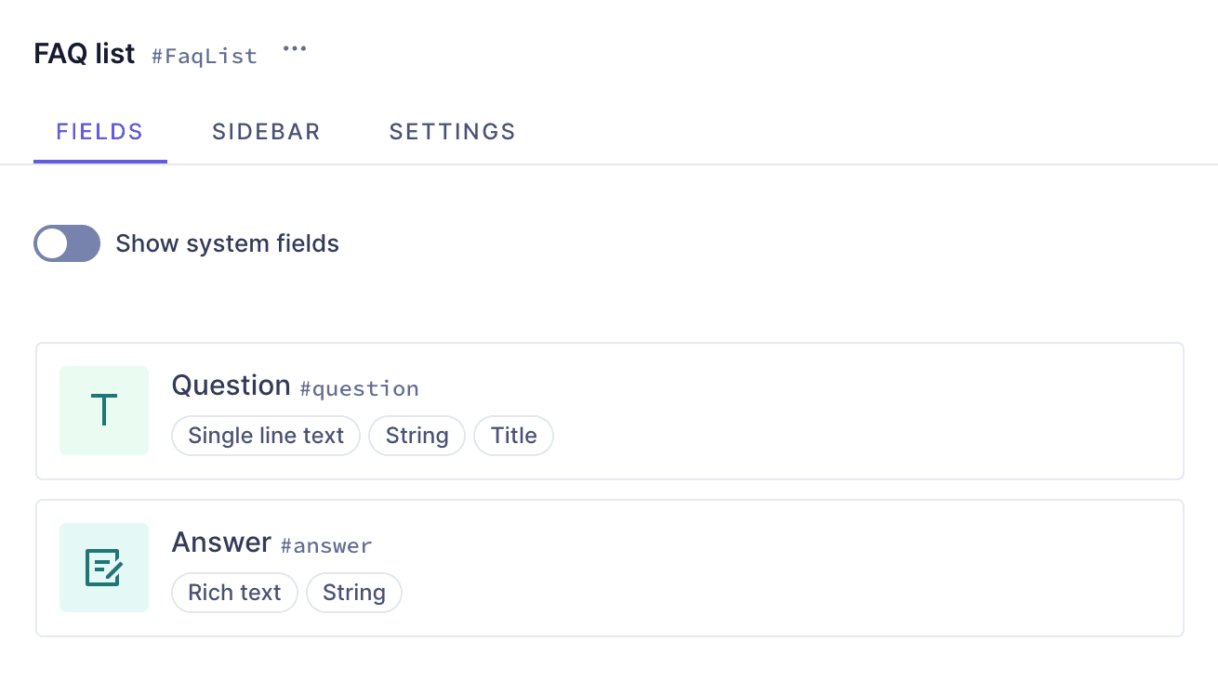The image size is (1218, 680).
Task: Go to the Settings tab
Action: 452,132
